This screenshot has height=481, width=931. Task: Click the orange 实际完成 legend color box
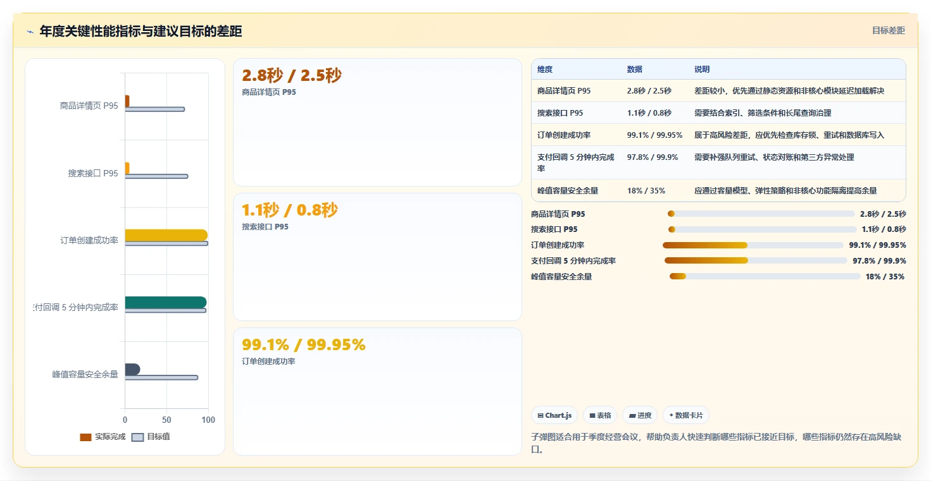pos(85,437)
